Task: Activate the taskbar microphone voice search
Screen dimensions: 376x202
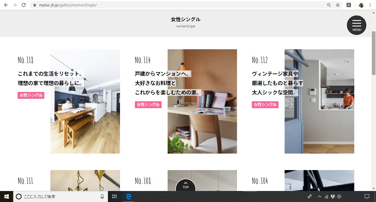Action: tap(102, 196)
